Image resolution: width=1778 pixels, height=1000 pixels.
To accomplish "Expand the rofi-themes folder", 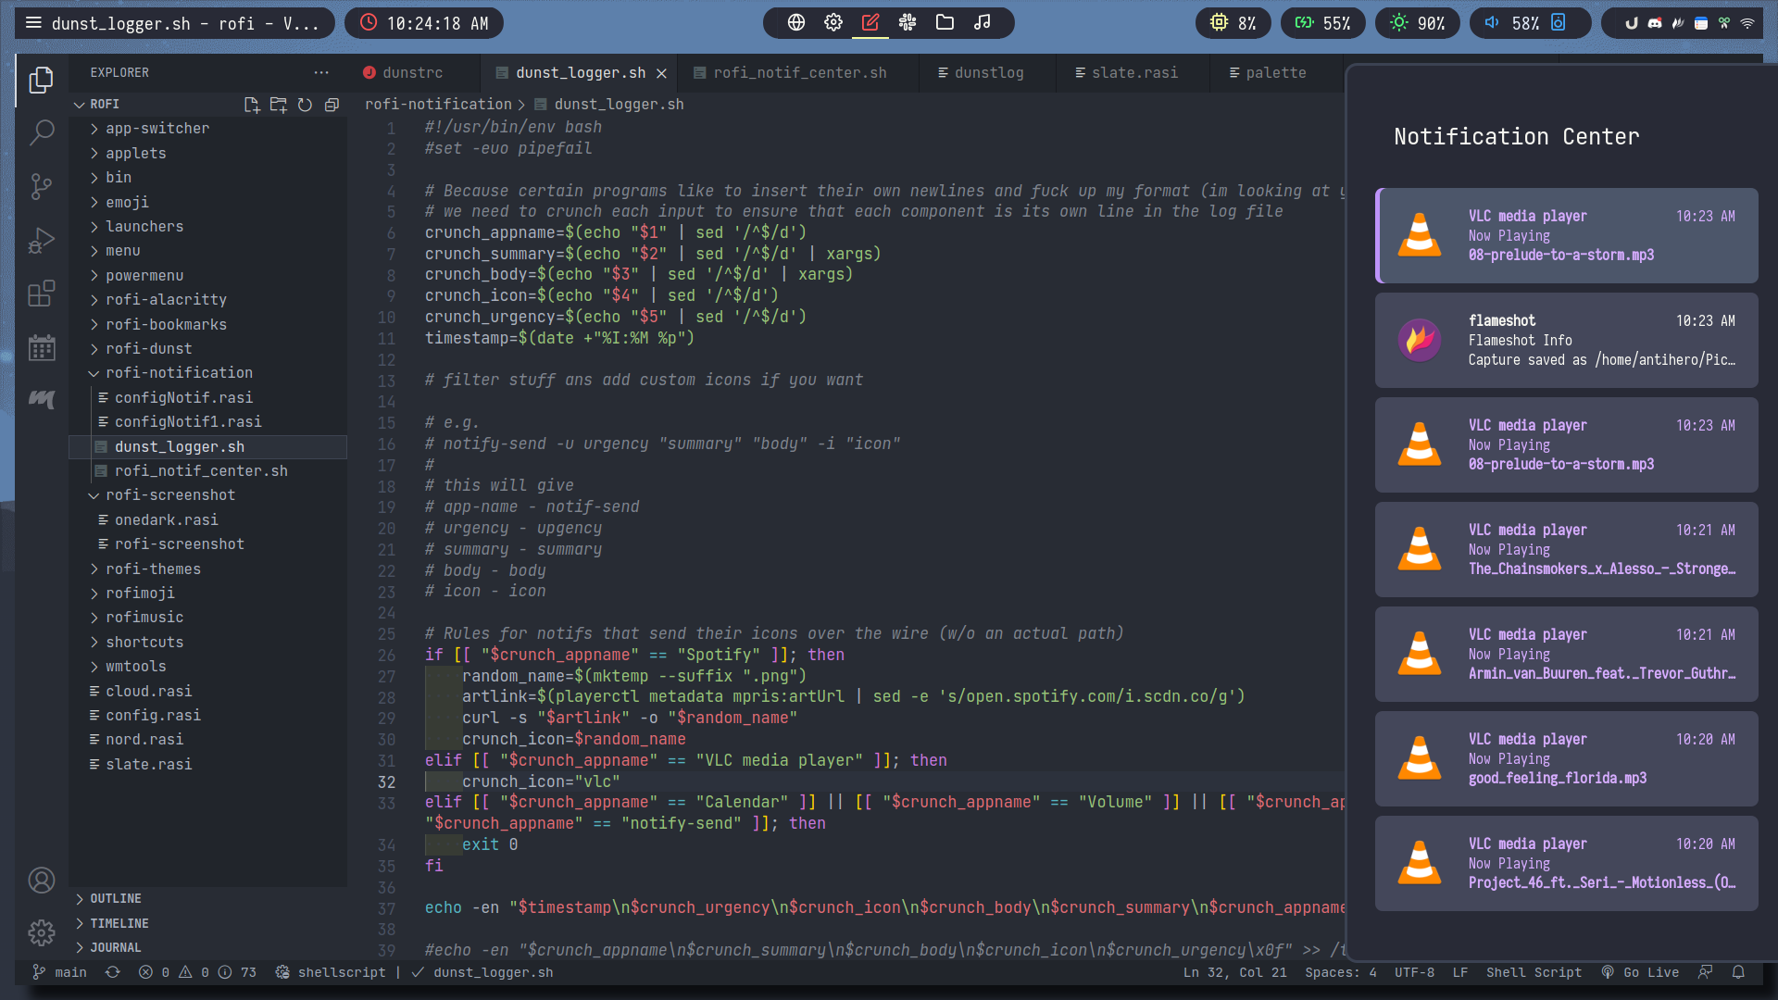I will pyautogui.click(x=153, y=569).
